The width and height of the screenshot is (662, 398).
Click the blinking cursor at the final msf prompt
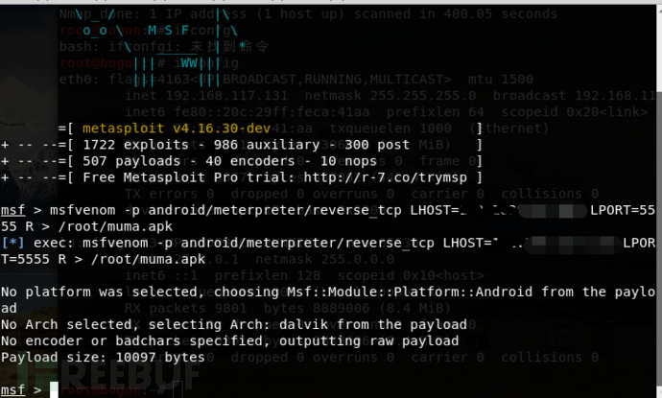[x=54, y=389]
